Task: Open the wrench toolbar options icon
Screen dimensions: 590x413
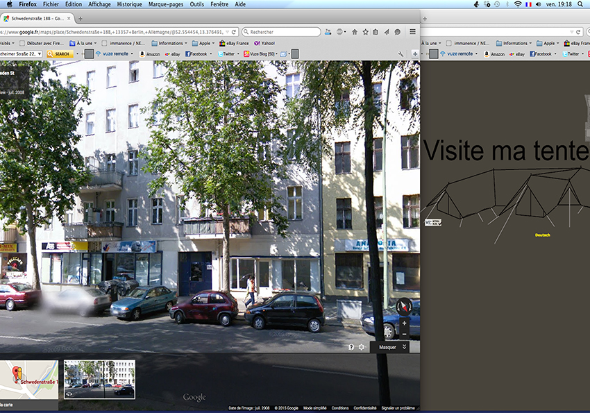Action: pos(401,54)
